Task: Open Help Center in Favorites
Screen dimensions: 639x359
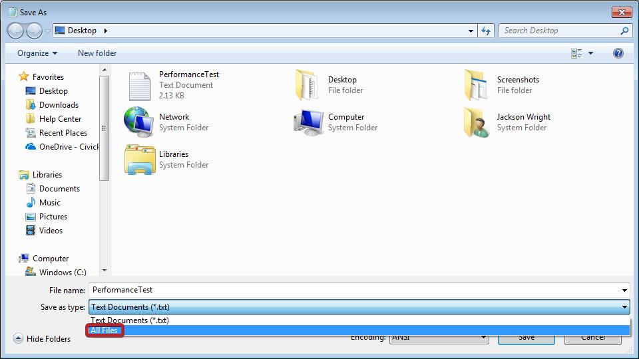Action: coord(60,119)
